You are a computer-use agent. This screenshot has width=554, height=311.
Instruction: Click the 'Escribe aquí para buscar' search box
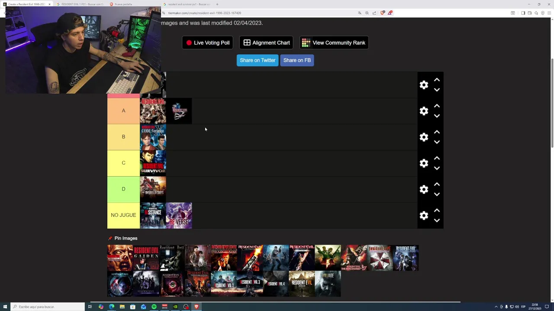(x=48, y=307)
